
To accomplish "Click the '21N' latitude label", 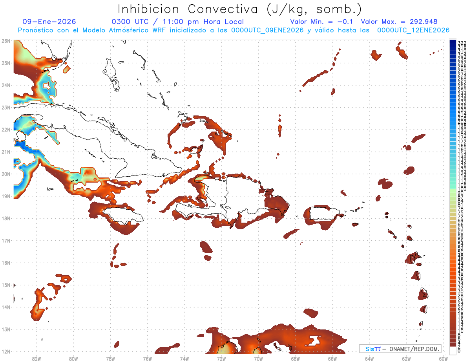I will coord(5,152).
